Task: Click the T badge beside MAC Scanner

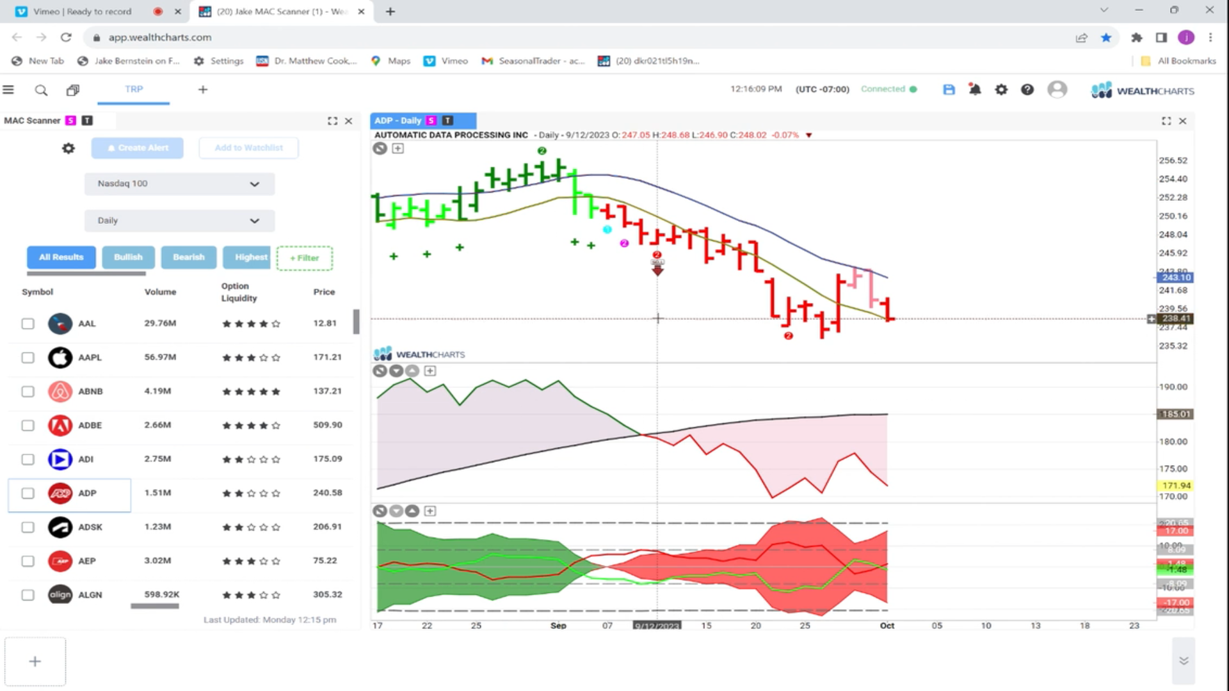Action: pos(88,120)
